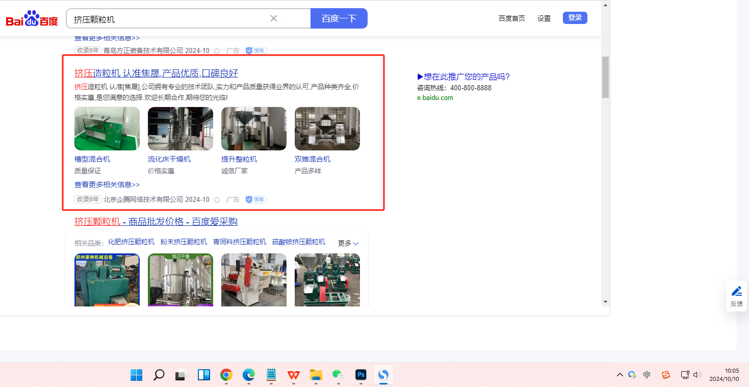
Task: Click the 槽型混合机 product thumbnail
Action: (107, 128)
